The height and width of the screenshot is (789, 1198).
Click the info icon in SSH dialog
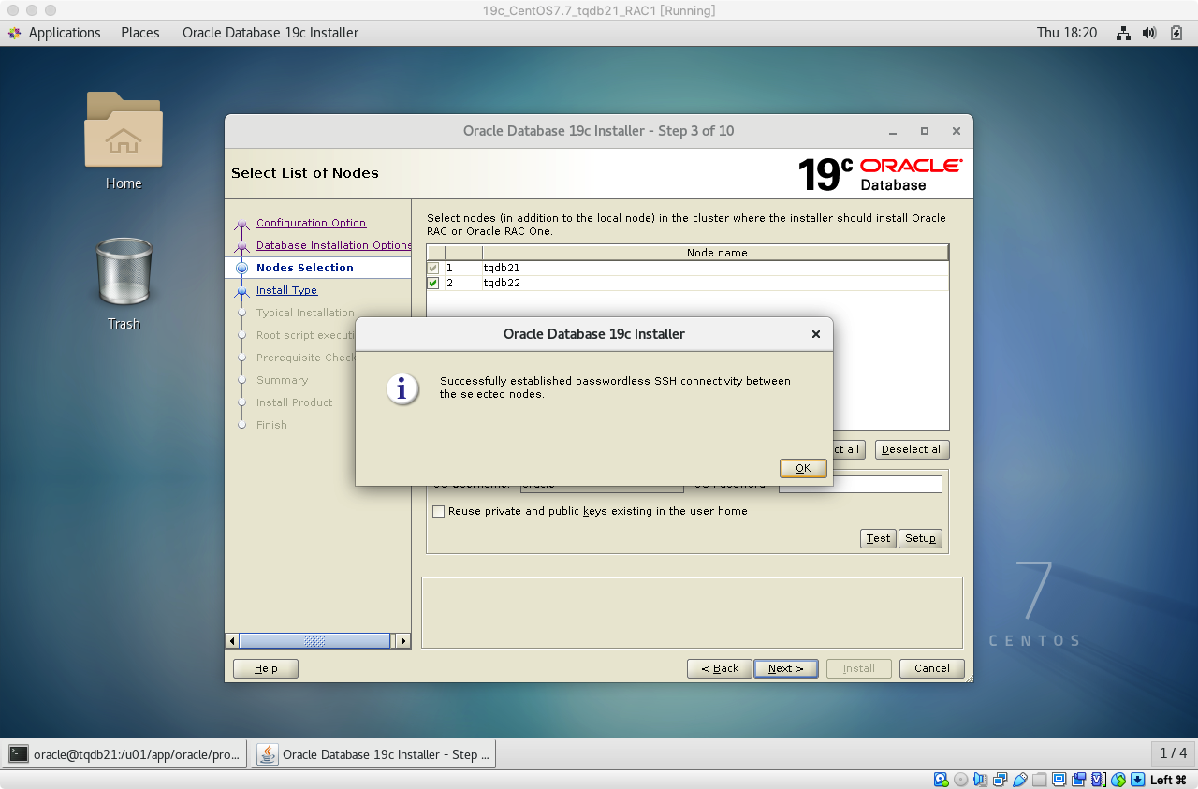point(402,388)
